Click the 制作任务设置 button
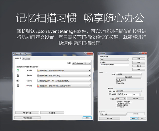Viewport: 159px width, 131px height. pos(27,113)
